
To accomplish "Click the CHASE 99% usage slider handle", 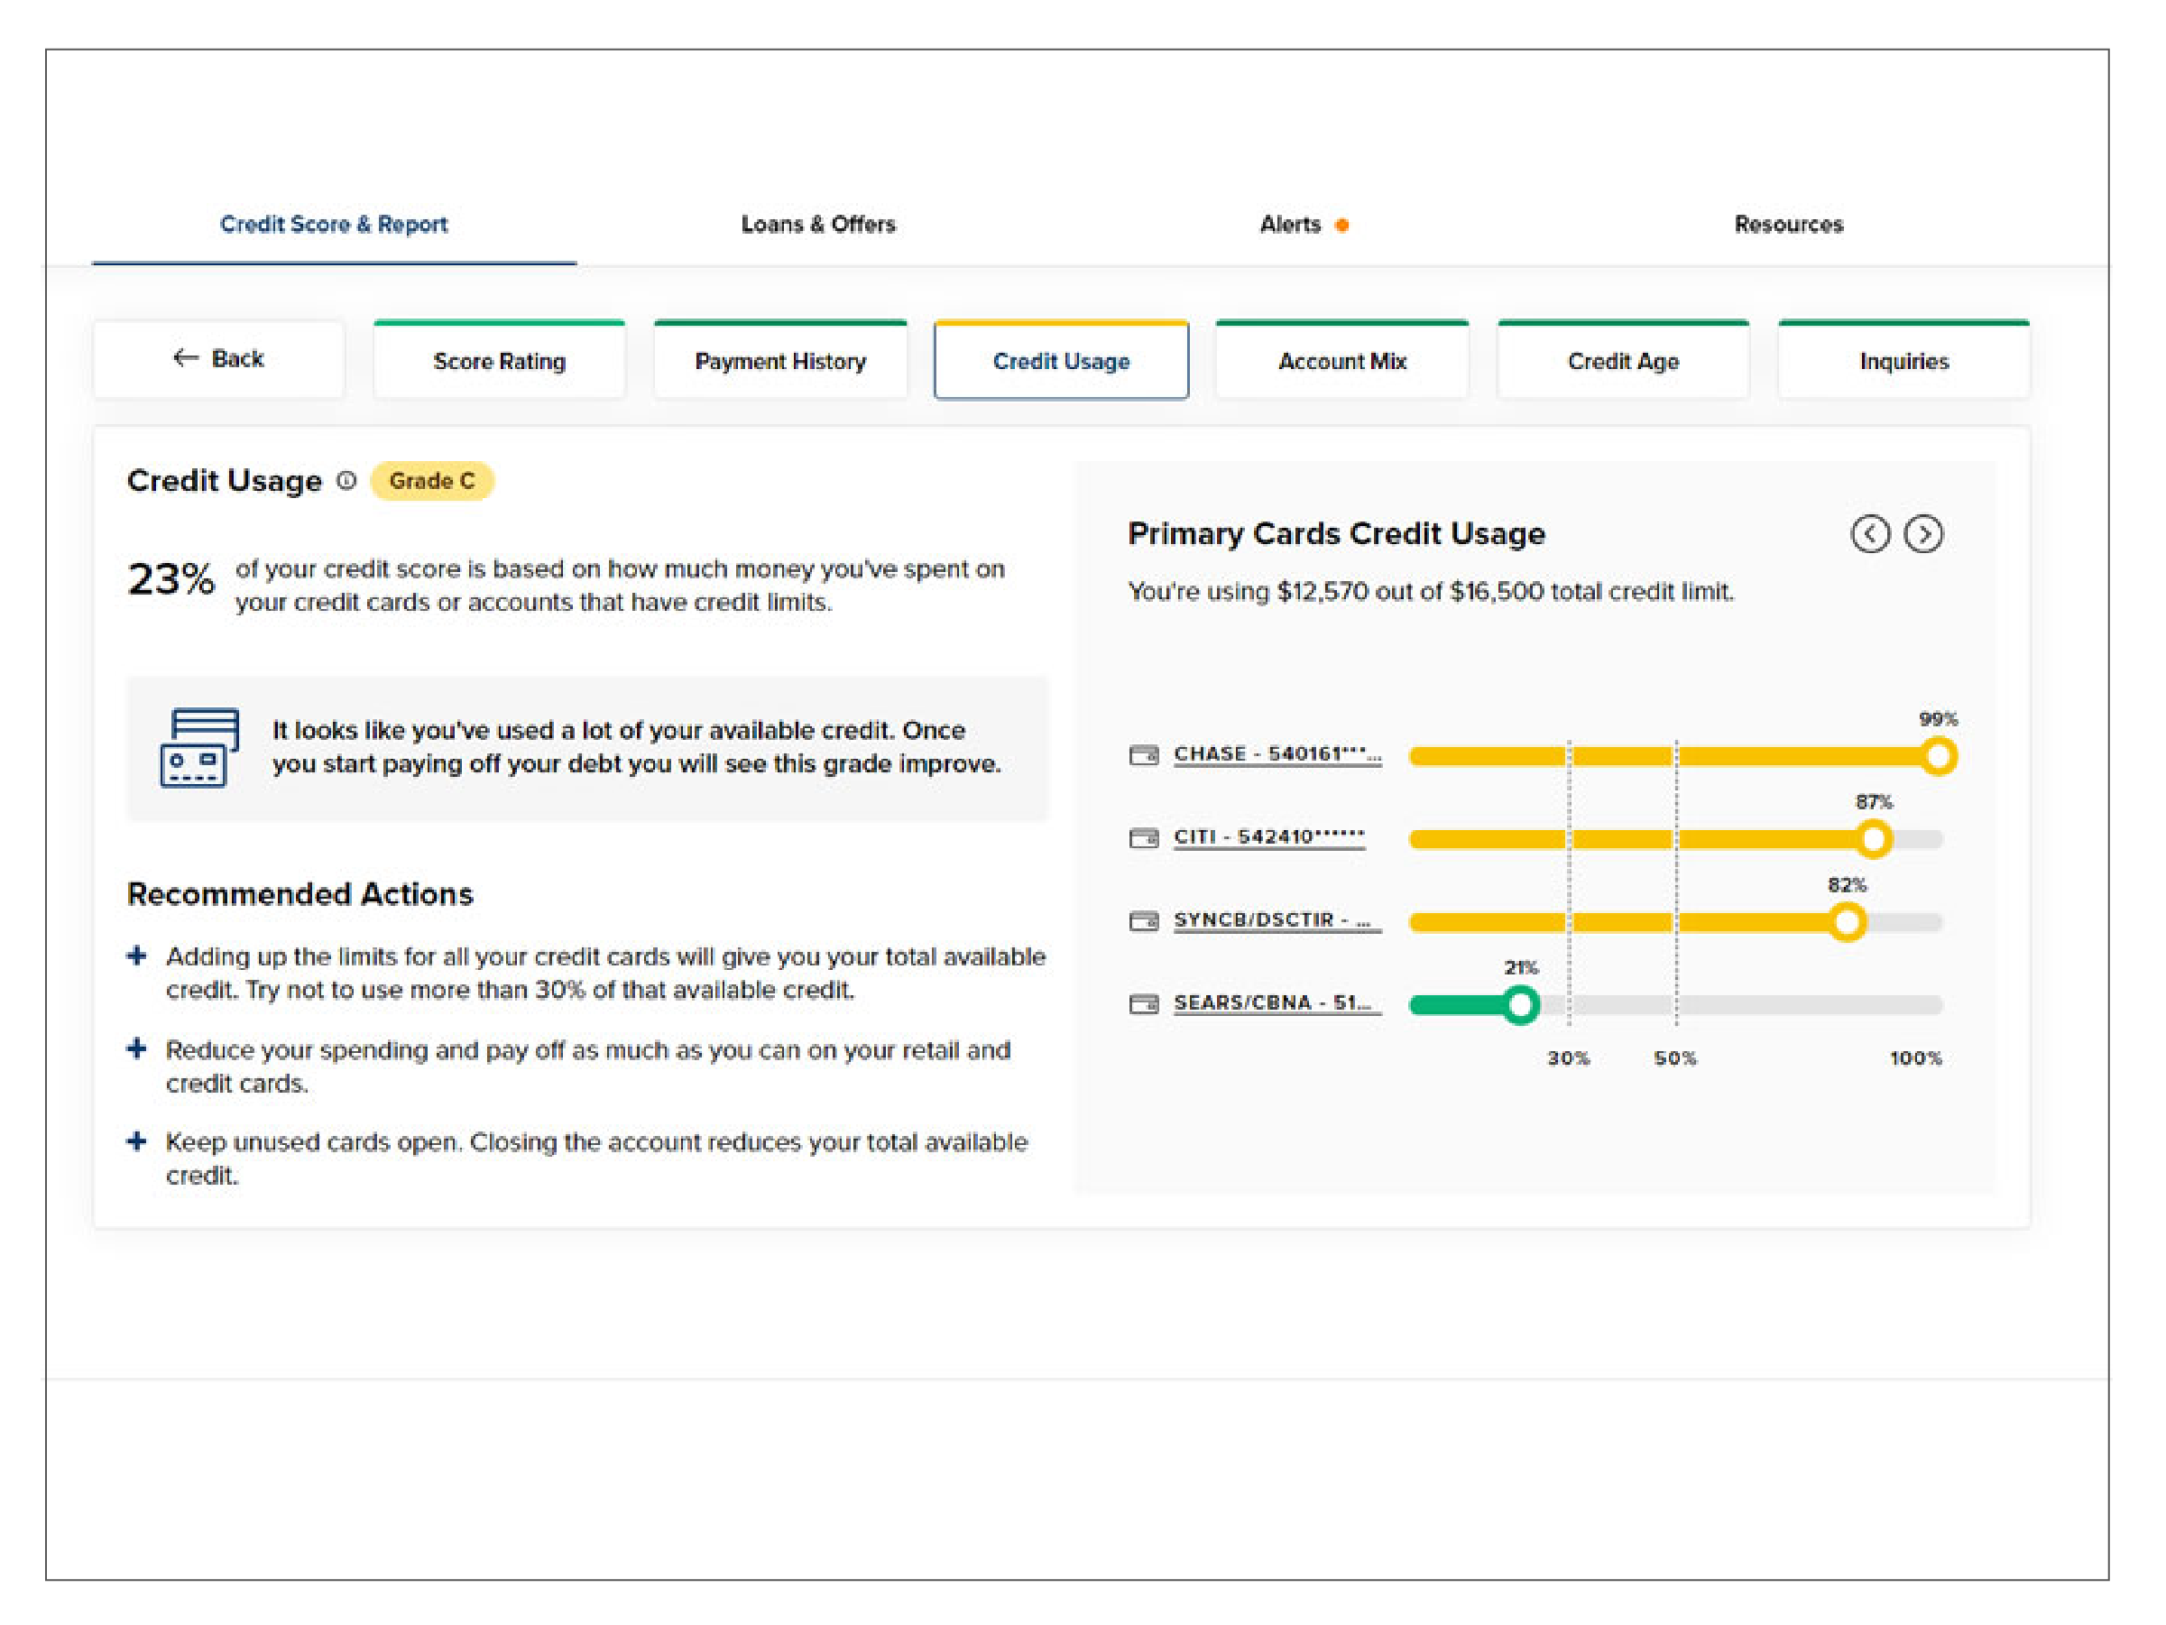I will [1937, 756].
